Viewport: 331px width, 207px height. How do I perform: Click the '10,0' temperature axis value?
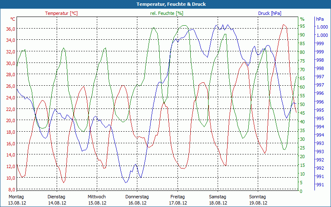tap(11, 178)
